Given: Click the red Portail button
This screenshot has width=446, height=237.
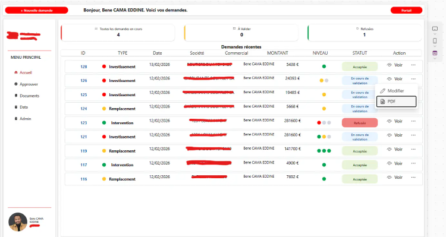Looking at the screenshot, I should point(407,11).
